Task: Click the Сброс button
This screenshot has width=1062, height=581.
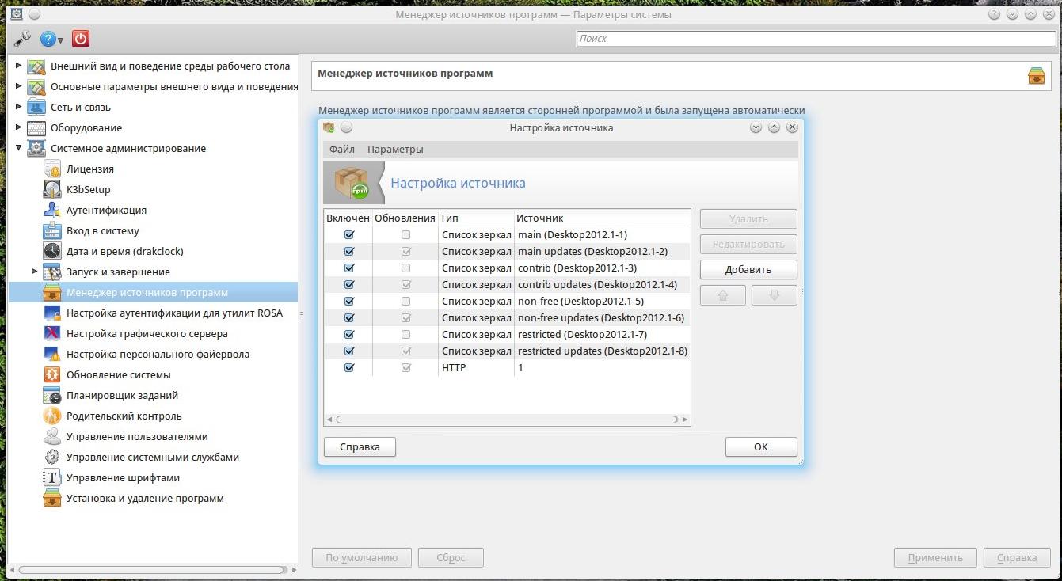Action: tap(451, 558)
